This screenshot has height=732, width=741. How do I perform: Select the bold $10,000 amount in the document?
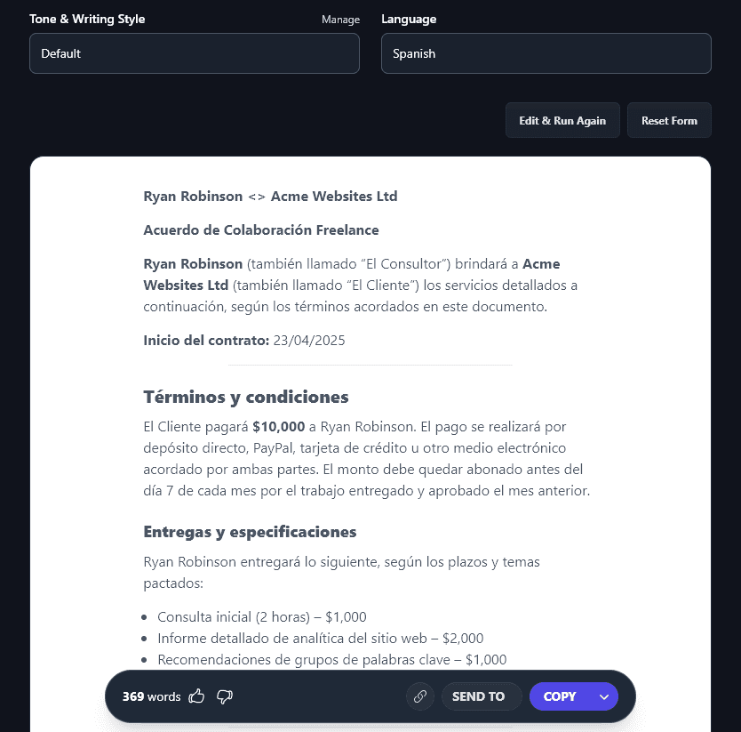click(279, 426)
